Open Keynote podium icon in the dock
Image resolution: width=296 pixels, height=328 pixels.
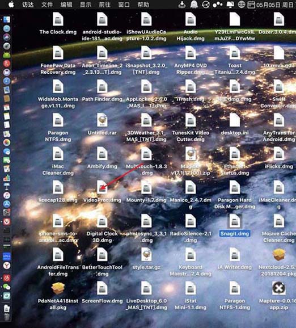tap(7, 186)
